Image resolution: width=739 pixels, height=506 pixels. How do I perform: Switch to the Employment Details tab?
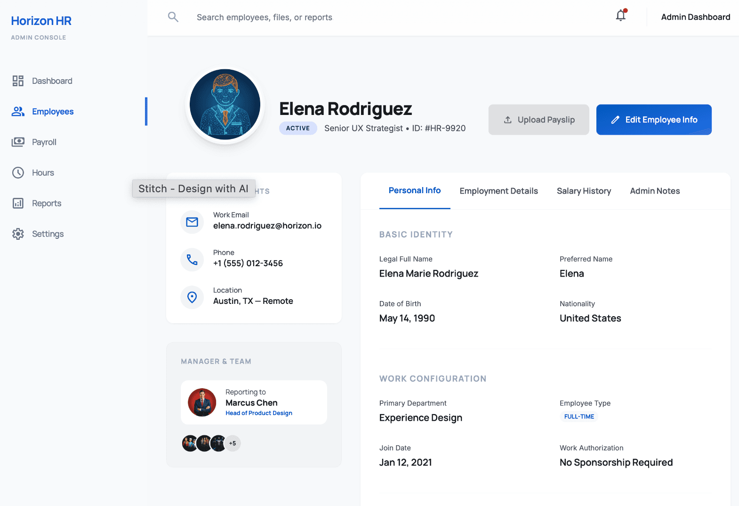pyautogui.click(x=499, y=191)
